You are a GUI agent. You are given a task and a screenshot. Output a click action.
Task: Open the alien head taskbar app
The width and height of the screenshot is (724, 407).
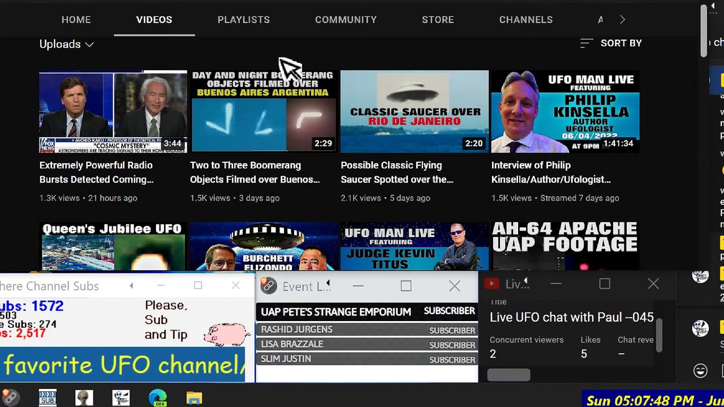point(84,398)
